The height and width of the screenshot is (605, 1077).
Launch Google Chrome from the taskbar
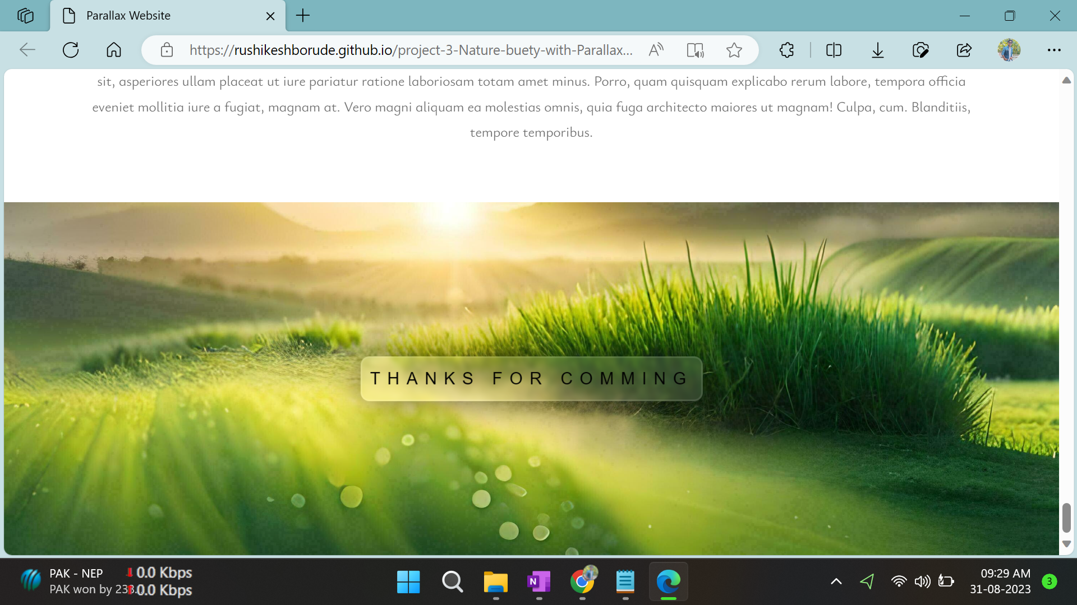click(x=582, y=582)
